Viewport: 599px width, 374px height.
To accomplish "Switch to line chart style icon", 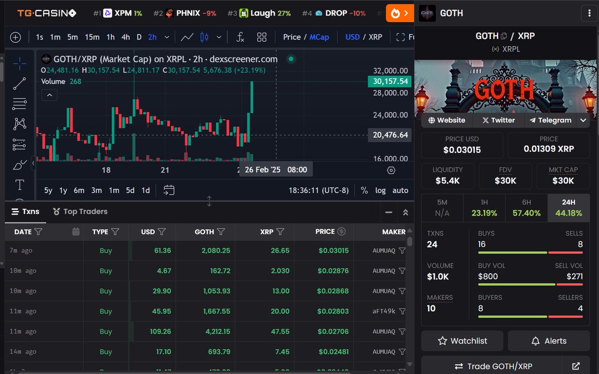I will tap(187, 37).
